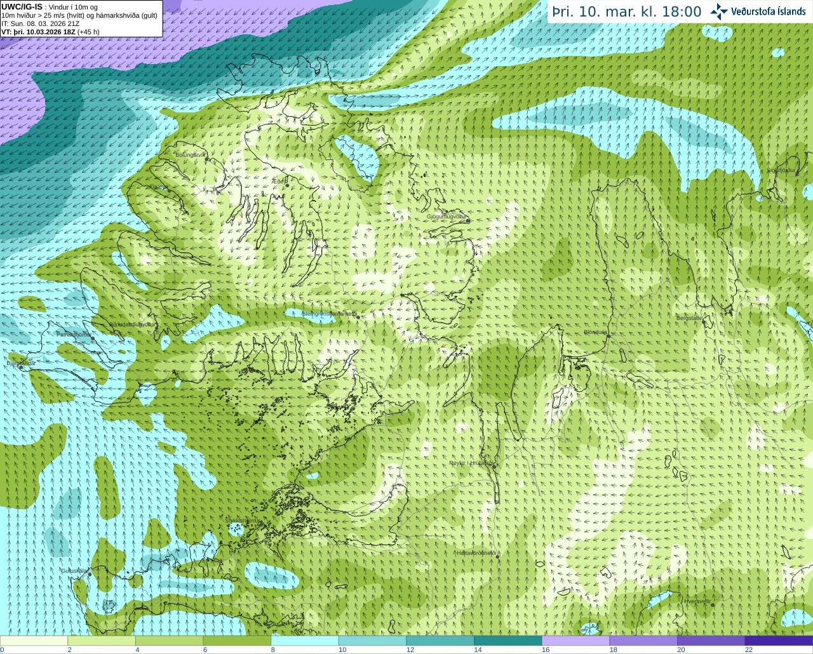Select the 6–8 m/s legend swatch
Image resolution: width=813 pixels, height=654 pixels.
[237, 641]
